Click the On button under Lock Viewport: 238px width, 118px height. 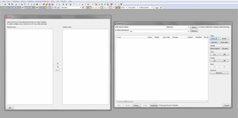click(x=215, y=55)
